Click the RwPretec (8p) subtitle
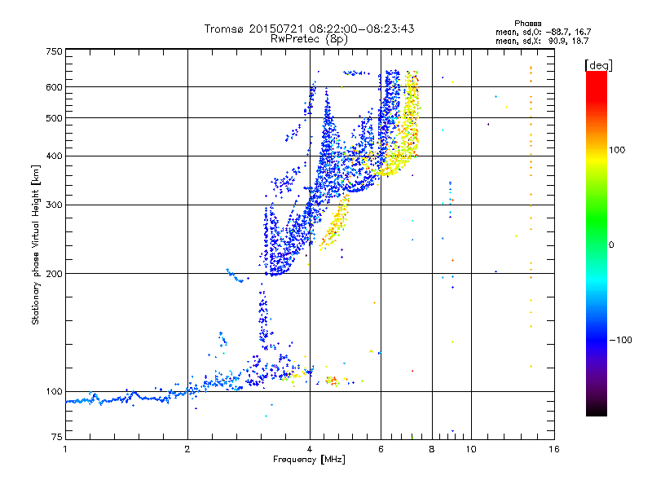 (309, 39)
